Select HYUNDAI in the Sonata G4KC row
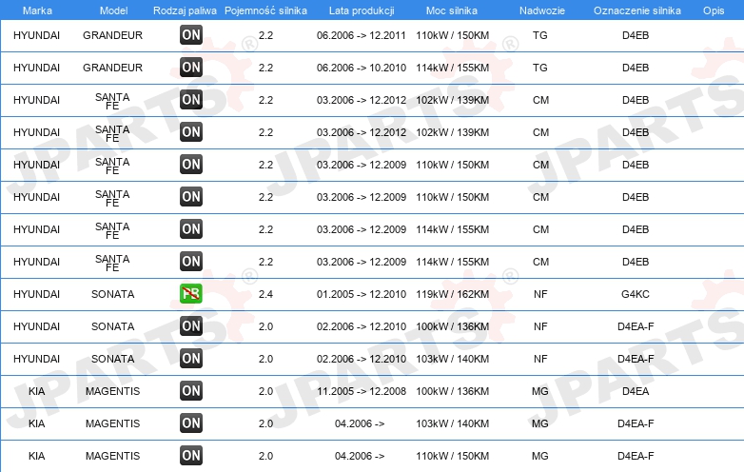This screenshot has height=472, width=744. point(36,294)
